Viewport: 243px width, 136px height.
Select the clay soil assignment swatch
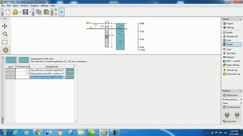(11, 60)
